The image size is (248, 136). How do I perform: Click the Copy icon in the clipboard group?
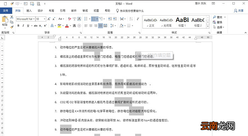pos(12,22)
